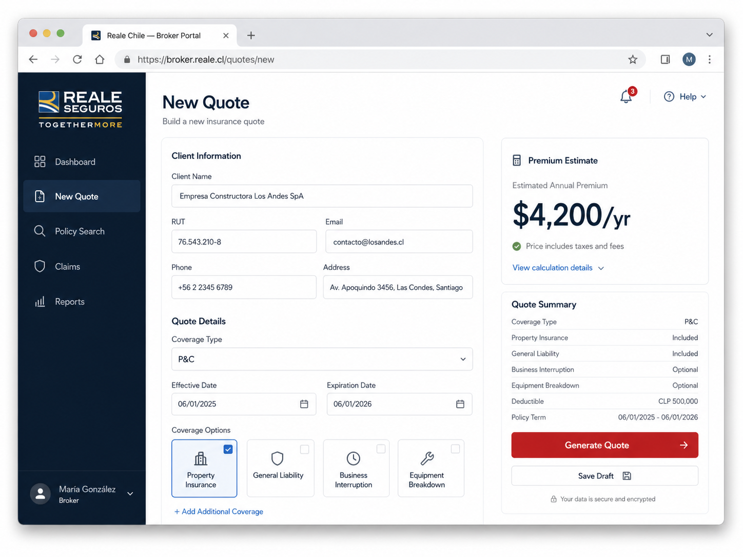
Task: Open Reports in the sidebar
Action: 82,302
